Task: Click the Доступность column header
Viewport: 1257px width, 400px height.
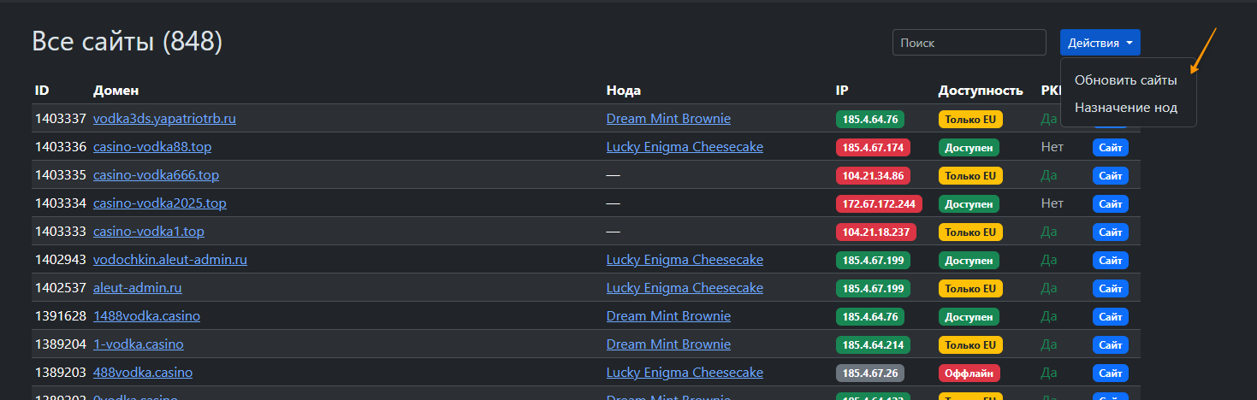Action: pos(981,91)
